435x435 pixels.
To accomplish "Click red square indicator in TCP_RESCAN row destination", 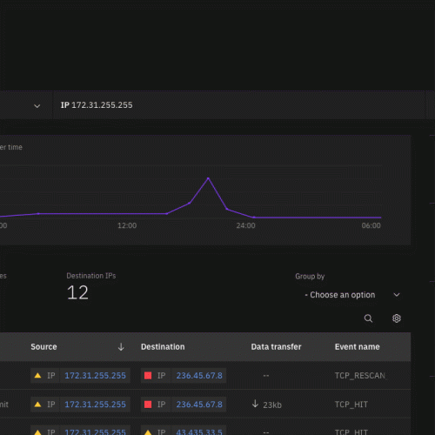I will [x=148, y=376].
